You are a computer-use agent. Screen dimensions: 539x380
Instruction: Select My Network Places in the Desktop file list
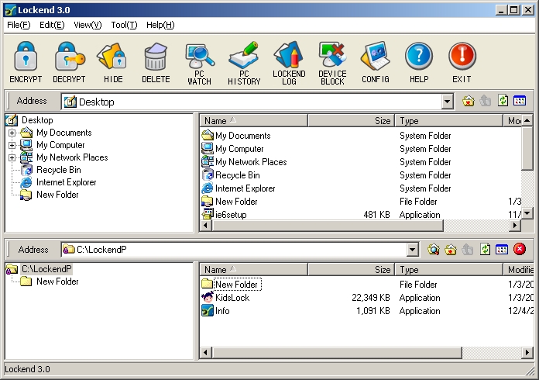[251, 162]
